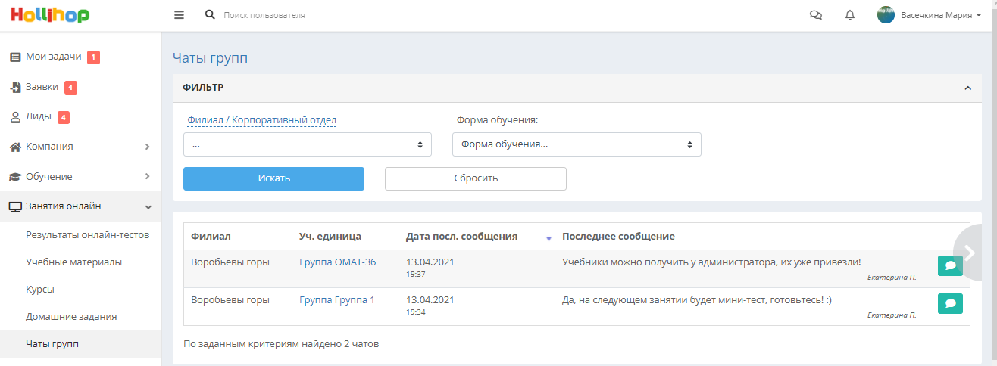Screen dimensions: 997x366
Task: Click the Hollihop logo
Action: [x=49, y=15]
